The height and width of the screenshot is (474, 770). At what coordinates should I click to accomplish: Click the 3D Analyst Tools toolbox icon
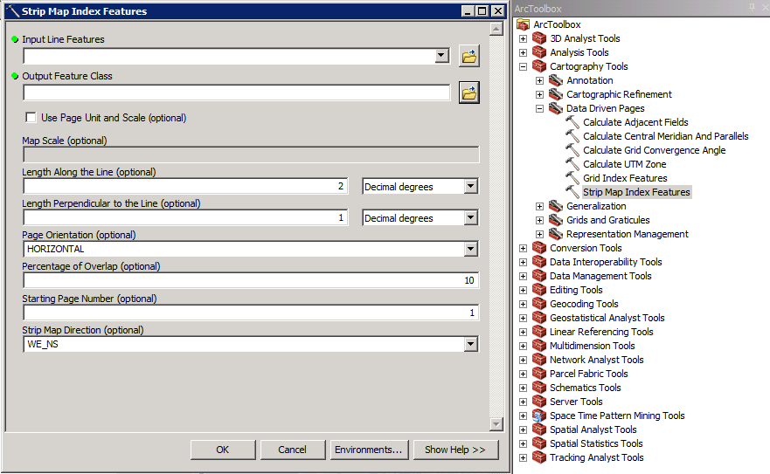click(x=539, y=38)
